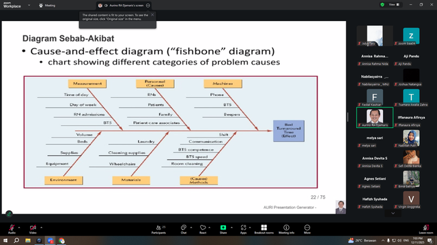Select Agnes Setiani participant tile
Image resolution: width=437 pixels, height=245 pixels.
point(375,178)
